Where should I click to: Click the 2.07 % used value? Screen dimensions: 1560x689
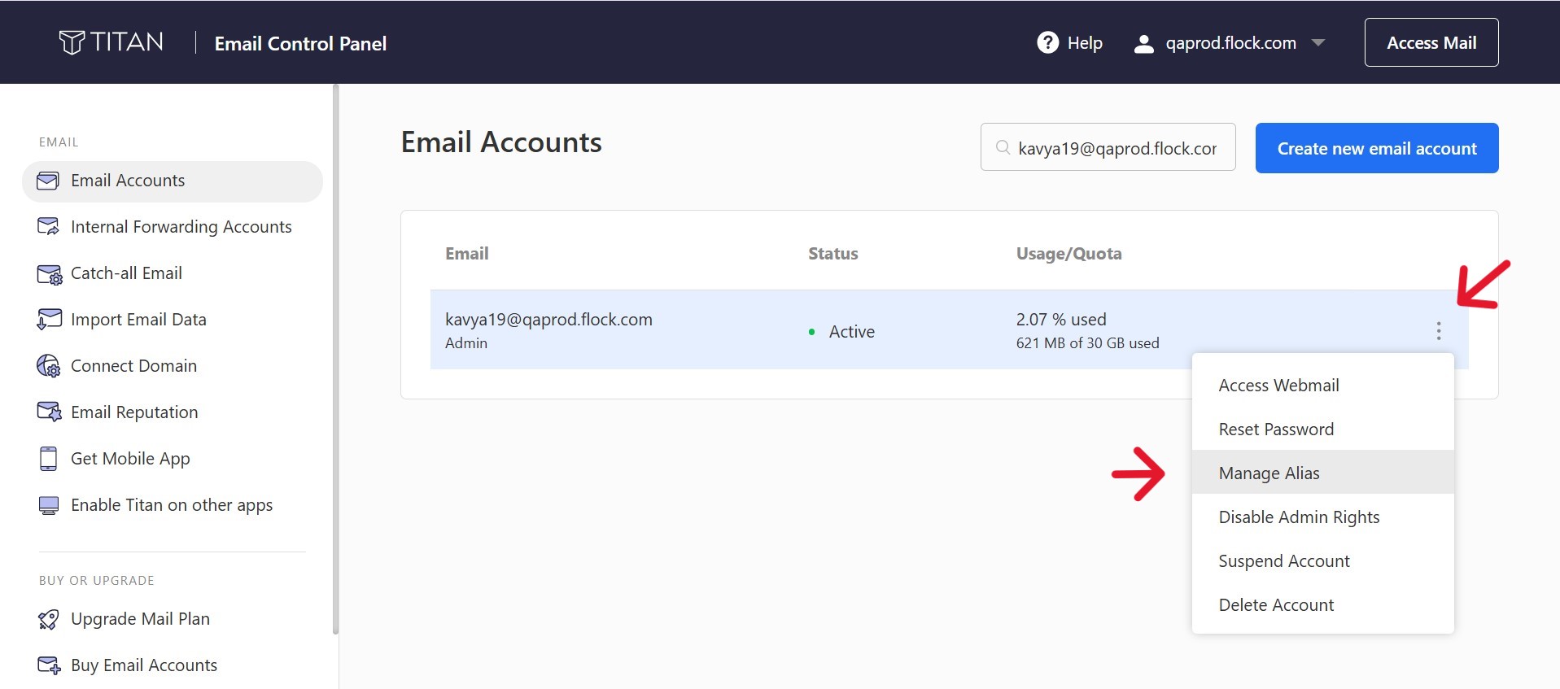click(x=1060, y=320)
